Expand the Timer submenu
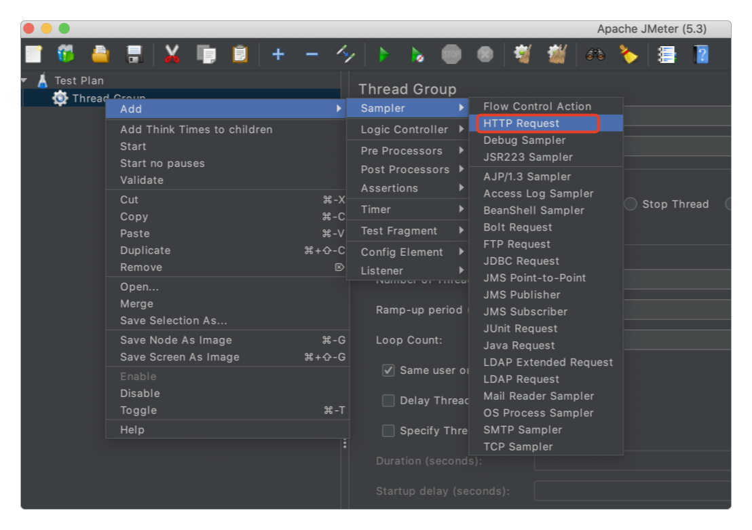This screenshot has height=530, width=752. (x=408, y=209)
